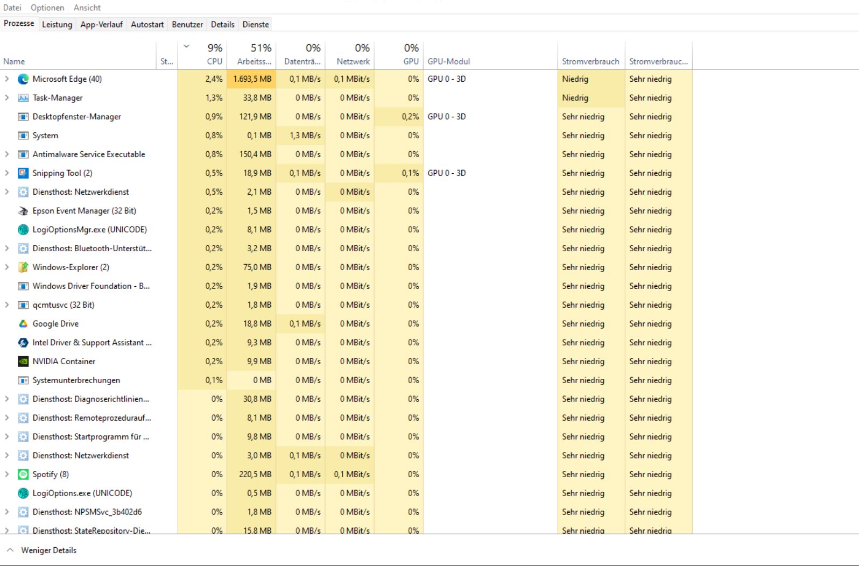Expand the Windows-Explorer (2) group

coord(6,267)
